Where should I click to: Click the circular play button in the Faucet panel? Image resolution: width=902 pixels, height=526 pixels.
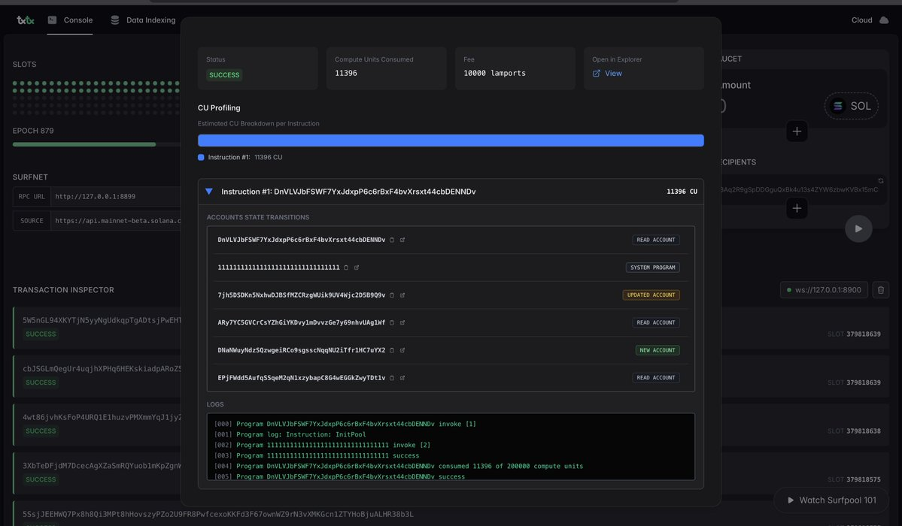[x=858, y=228]
